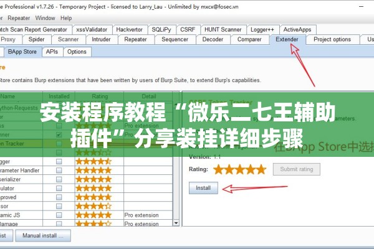
Task: Toggle Installed checkbox for 'sor' row
Action: (59, 206)
